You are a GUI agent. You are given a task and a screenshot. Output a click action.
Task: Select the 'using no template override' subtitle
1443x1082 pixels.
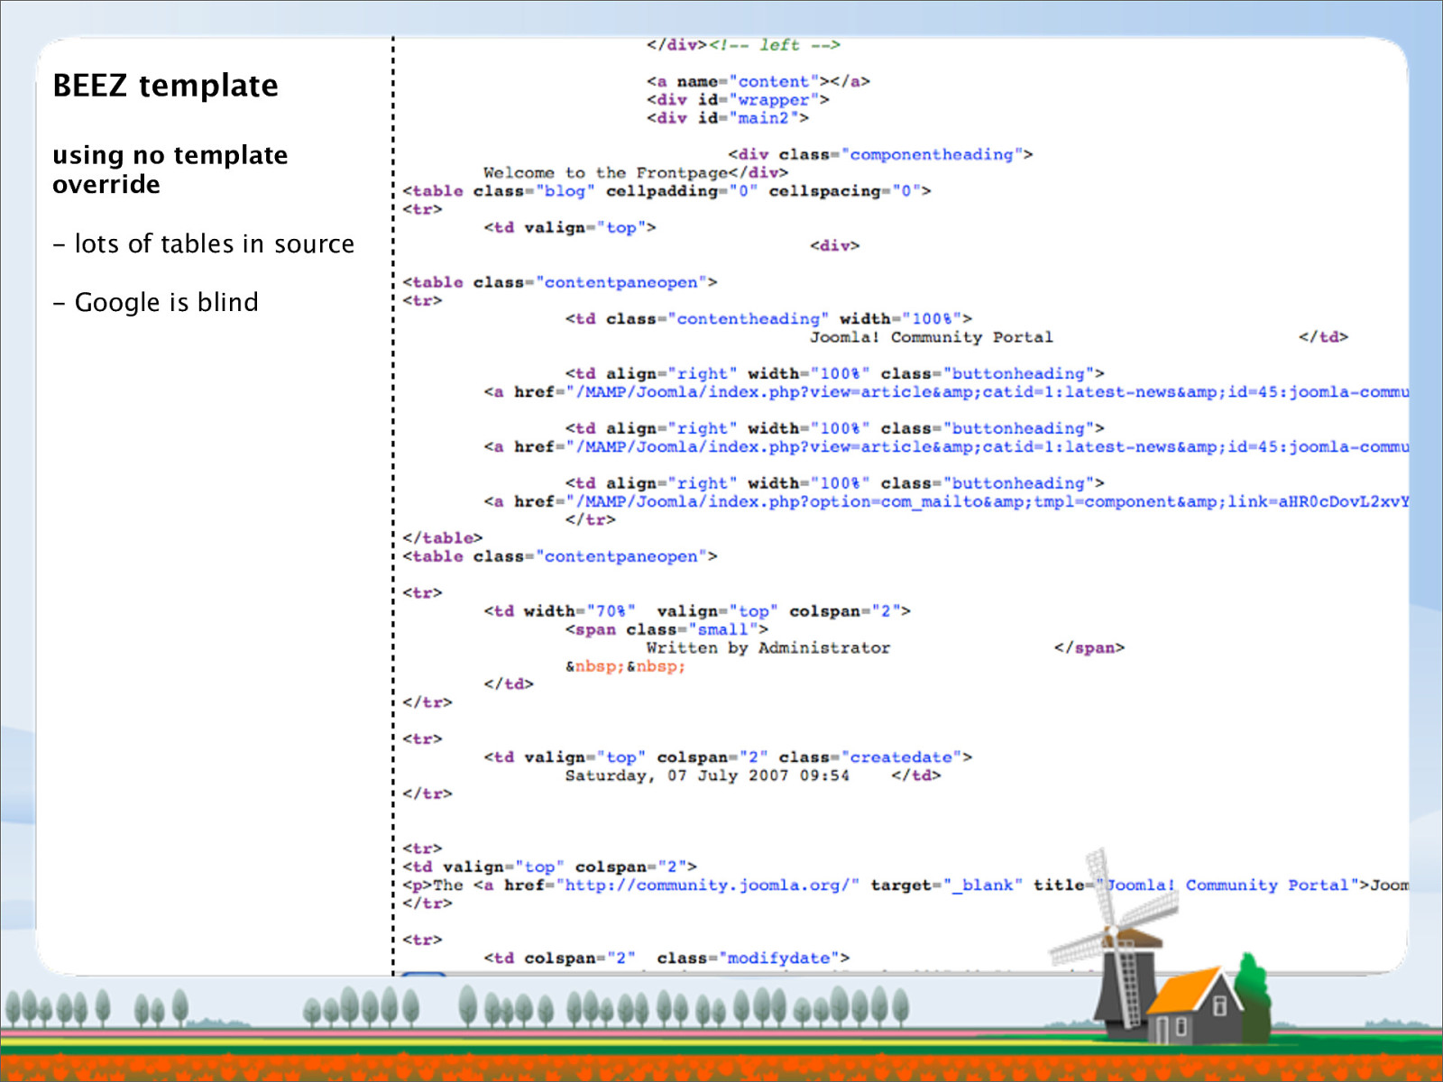(170, 170)
